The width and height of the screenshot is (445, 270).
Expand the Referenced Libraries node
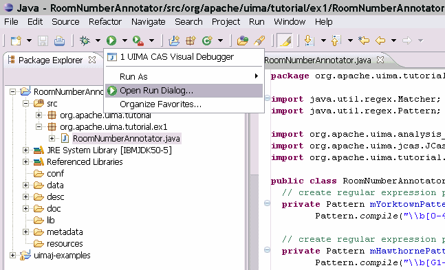pyautogui.click(x=25, y=161)
